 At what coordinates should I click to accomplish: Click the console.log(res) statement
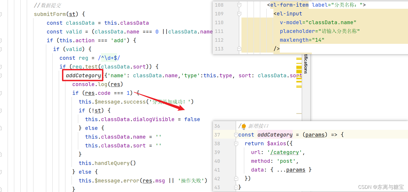[98, 84]
